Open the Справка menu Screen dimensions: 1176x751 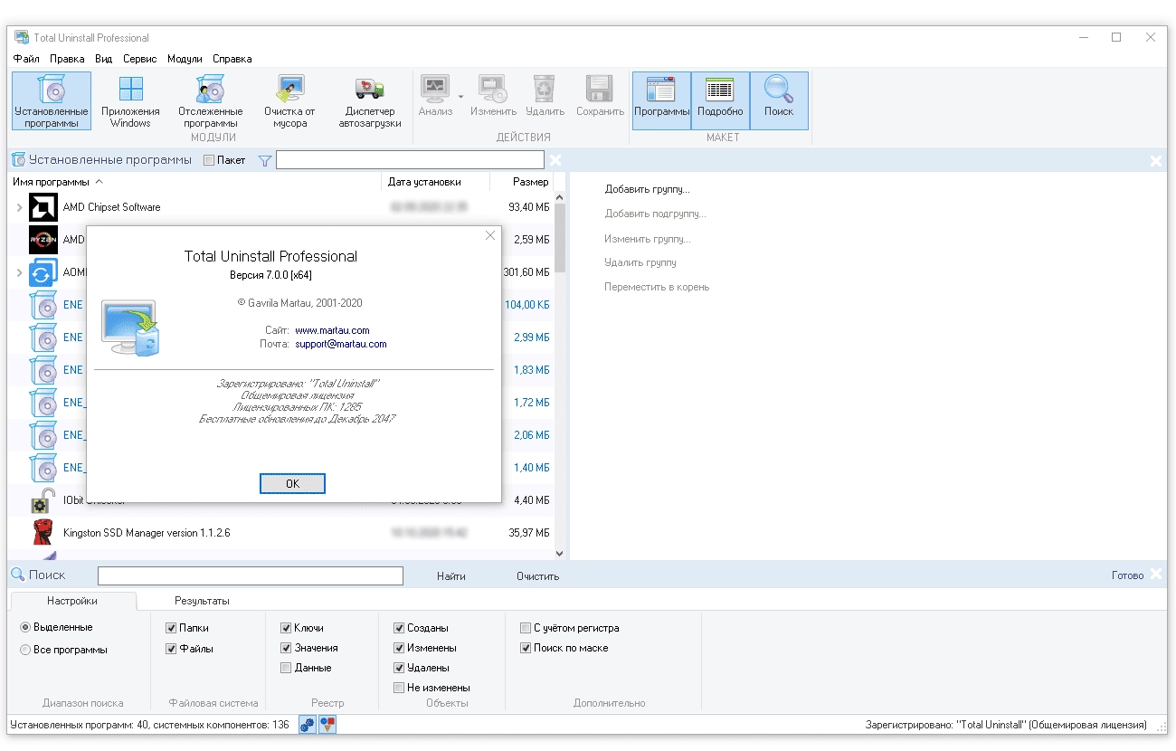click(x=232, y=59)
